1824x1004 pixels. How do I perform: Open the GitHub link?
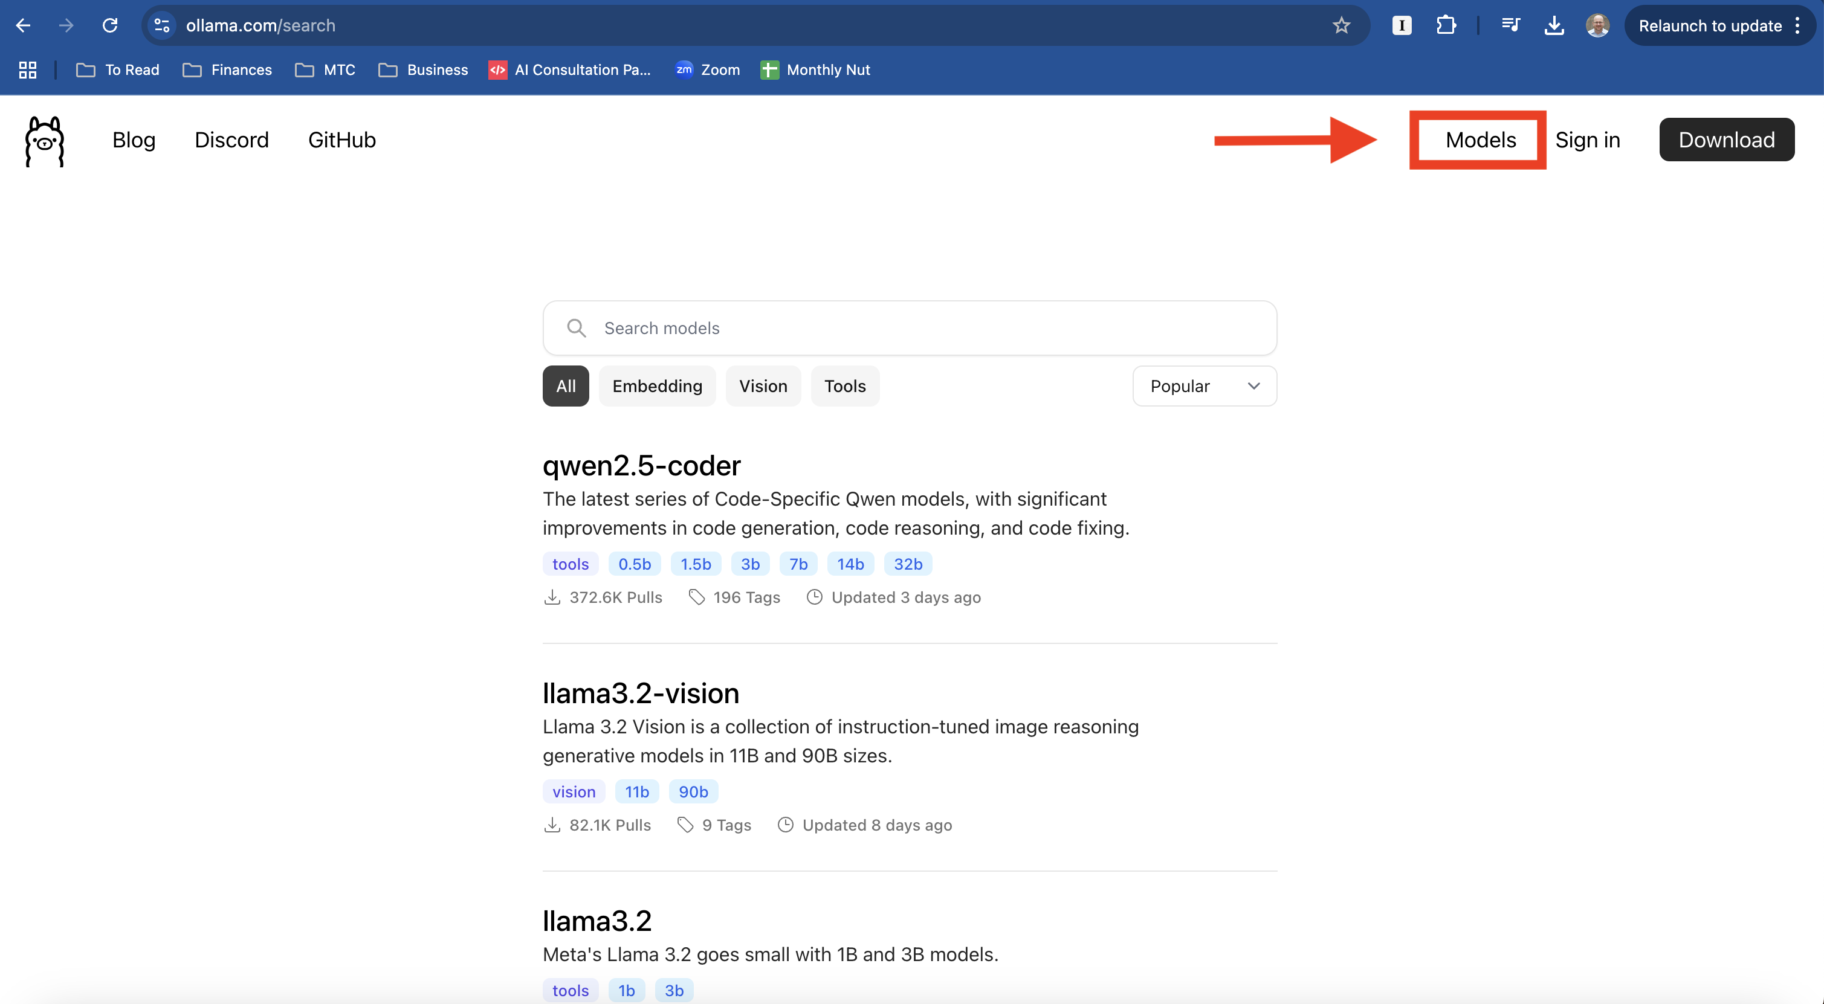click(342, 140)
